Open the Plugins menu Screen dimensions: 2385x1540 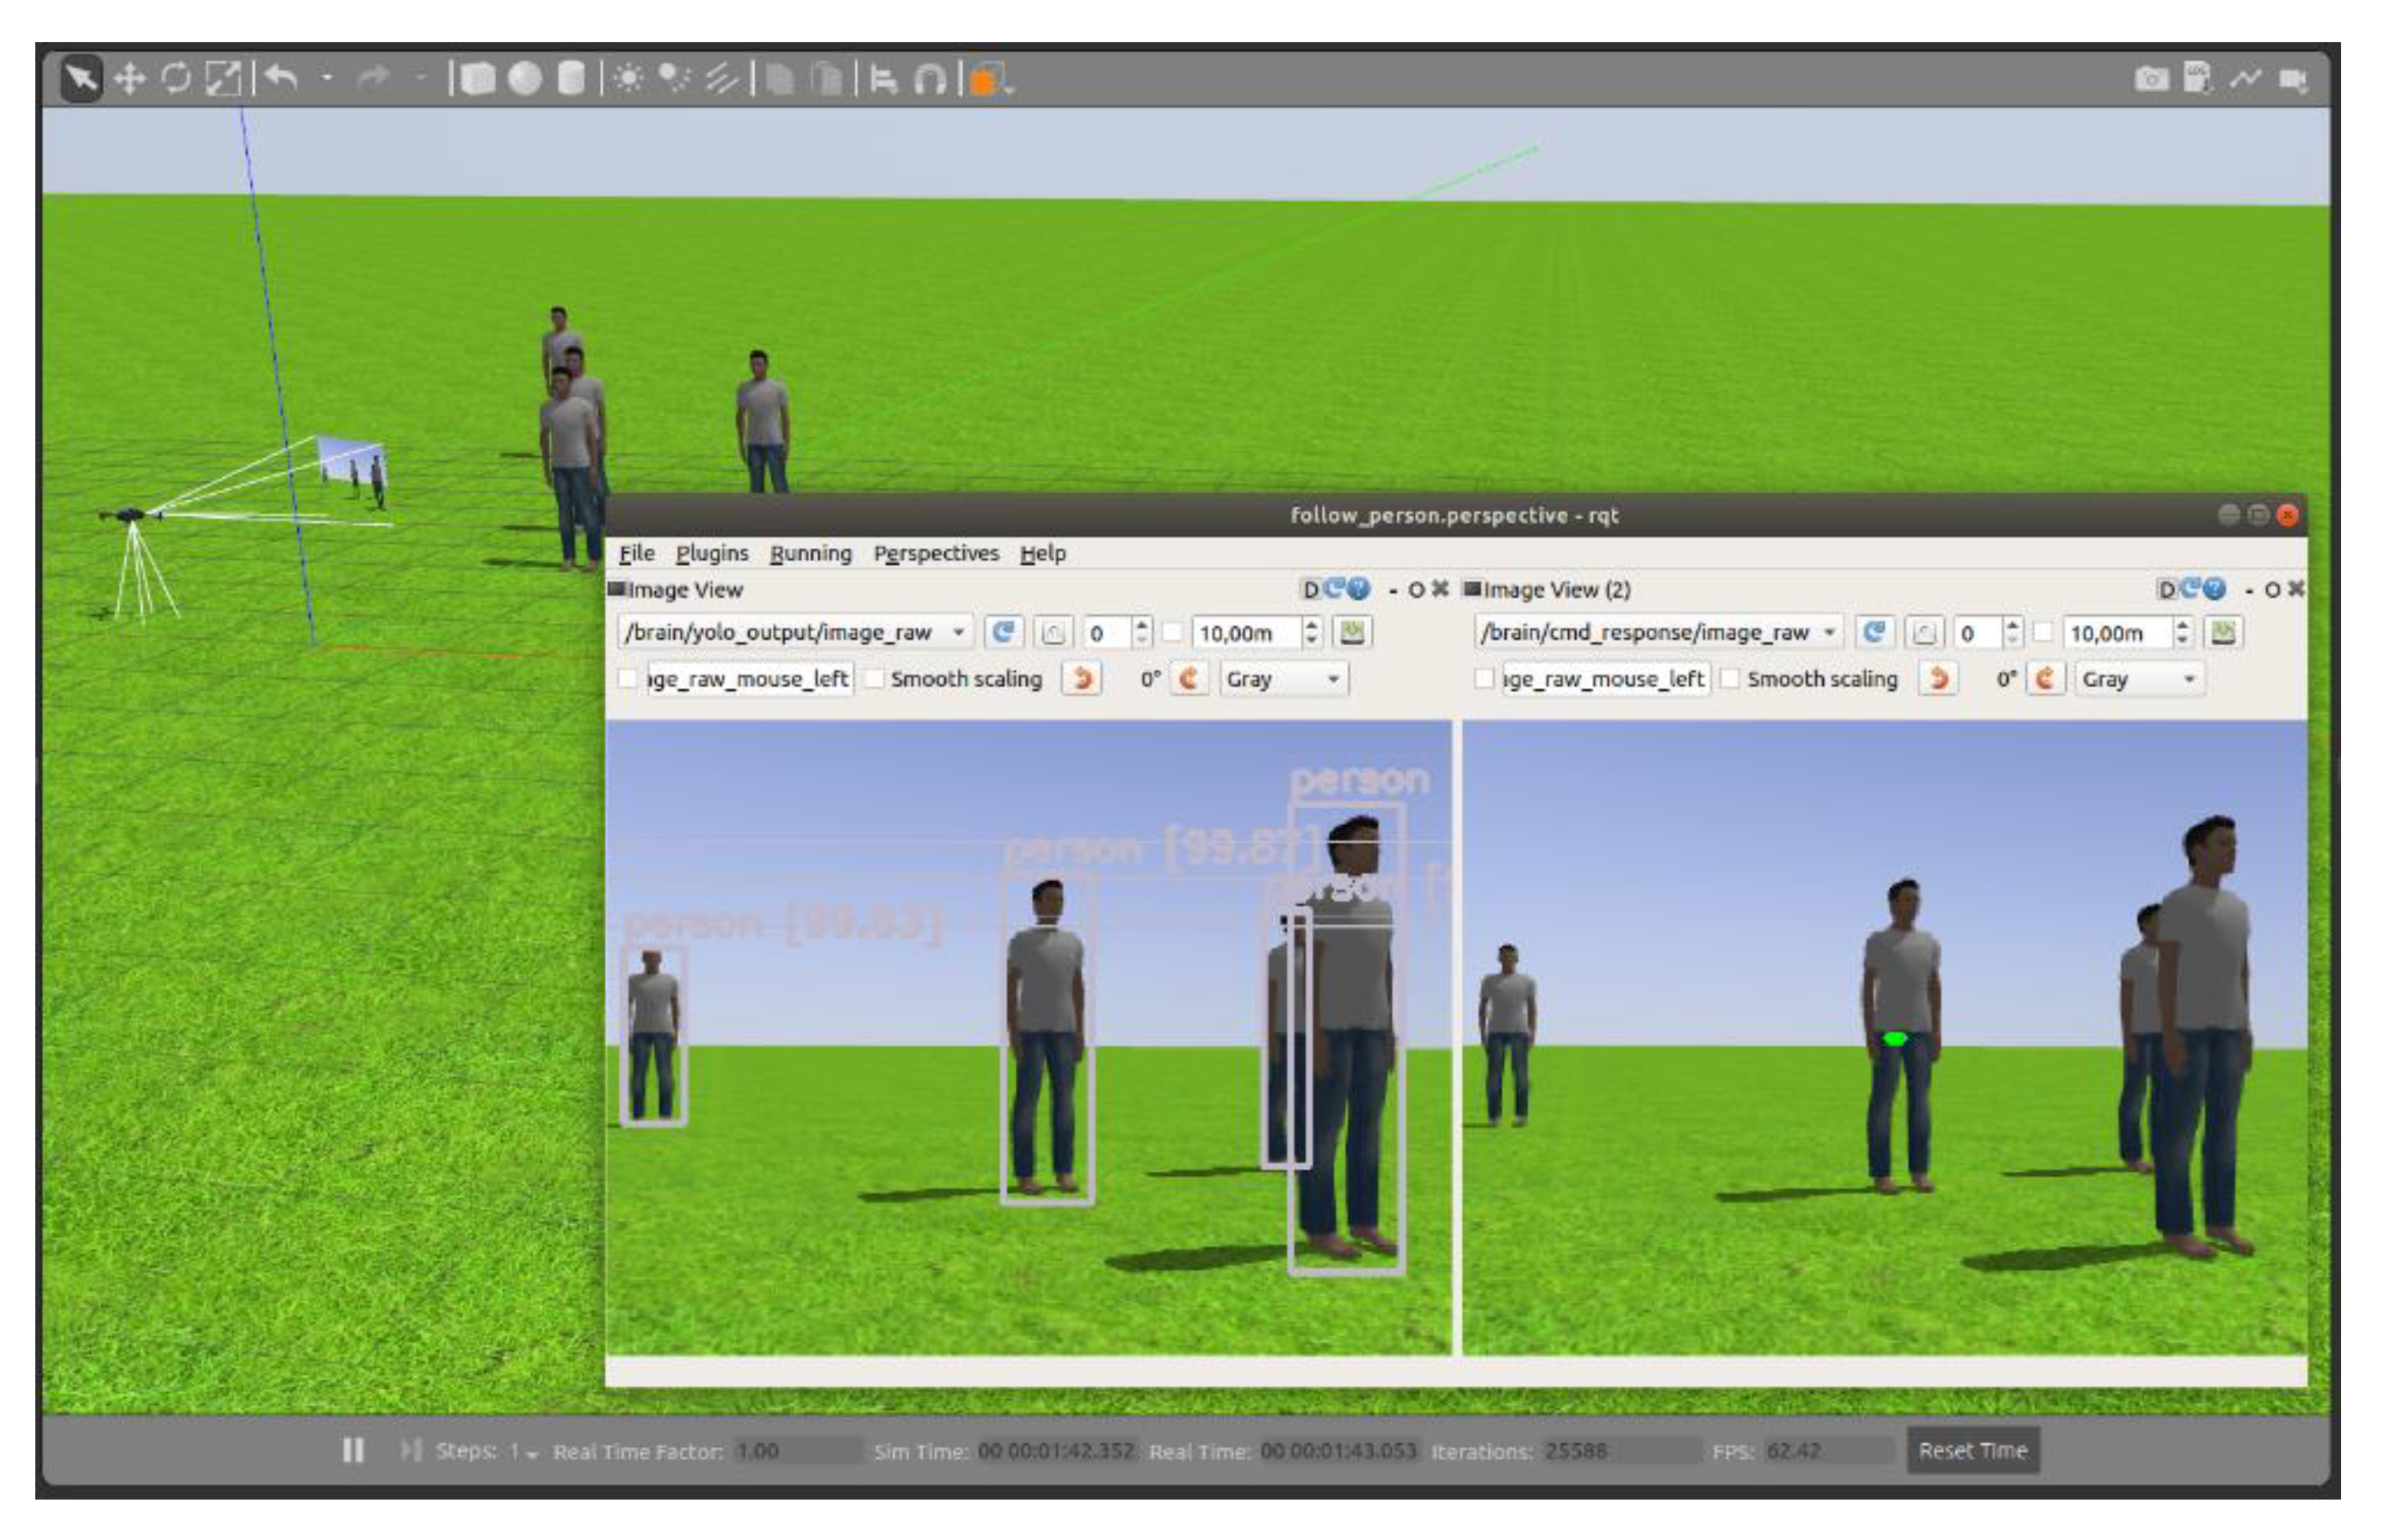pyautogui.click(x=711, y=553)
